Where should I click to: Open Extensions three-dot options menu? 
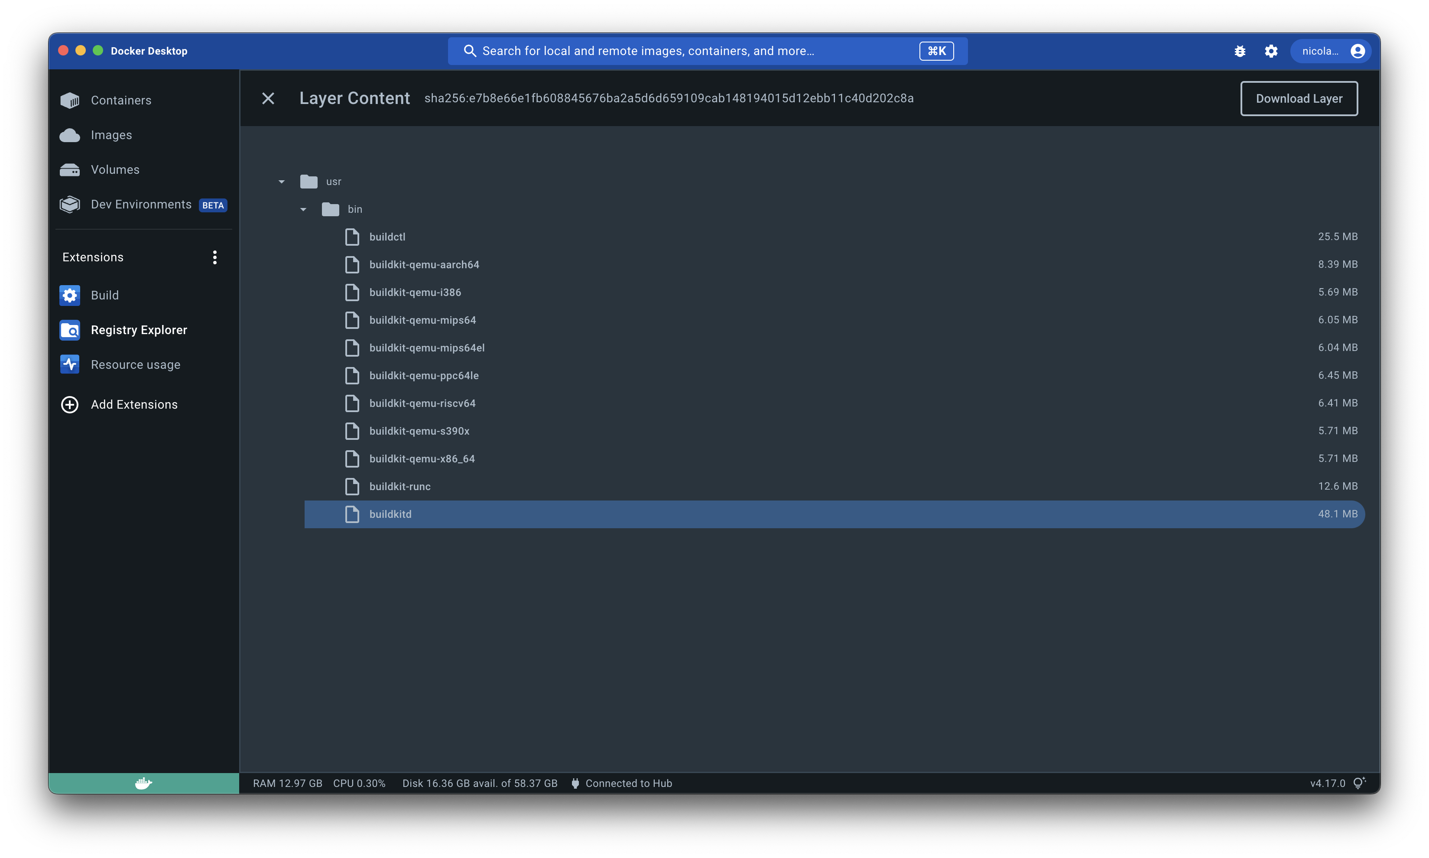[214, 257]
